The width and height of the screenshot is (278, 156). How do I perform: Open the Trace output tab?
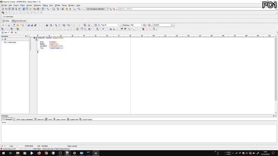tap(49, 120)
